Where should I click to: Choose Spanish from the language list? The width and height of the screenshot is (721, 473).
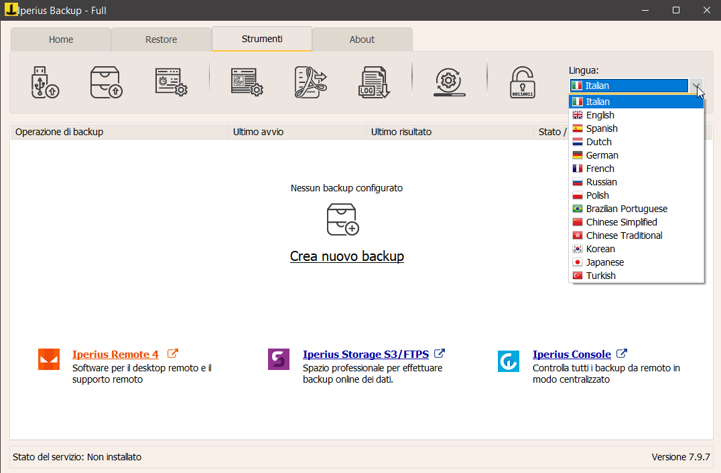coord(637,128)
